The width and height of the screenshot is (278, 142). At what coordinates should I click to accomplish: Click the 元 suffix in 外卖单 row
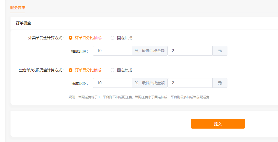[x=220, y=51]
